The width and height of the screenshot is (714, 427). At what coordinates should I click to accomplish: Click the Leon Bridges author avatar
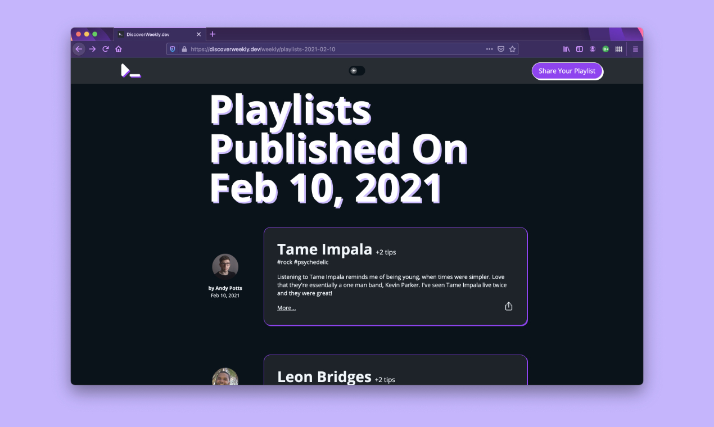click(225, 377)
